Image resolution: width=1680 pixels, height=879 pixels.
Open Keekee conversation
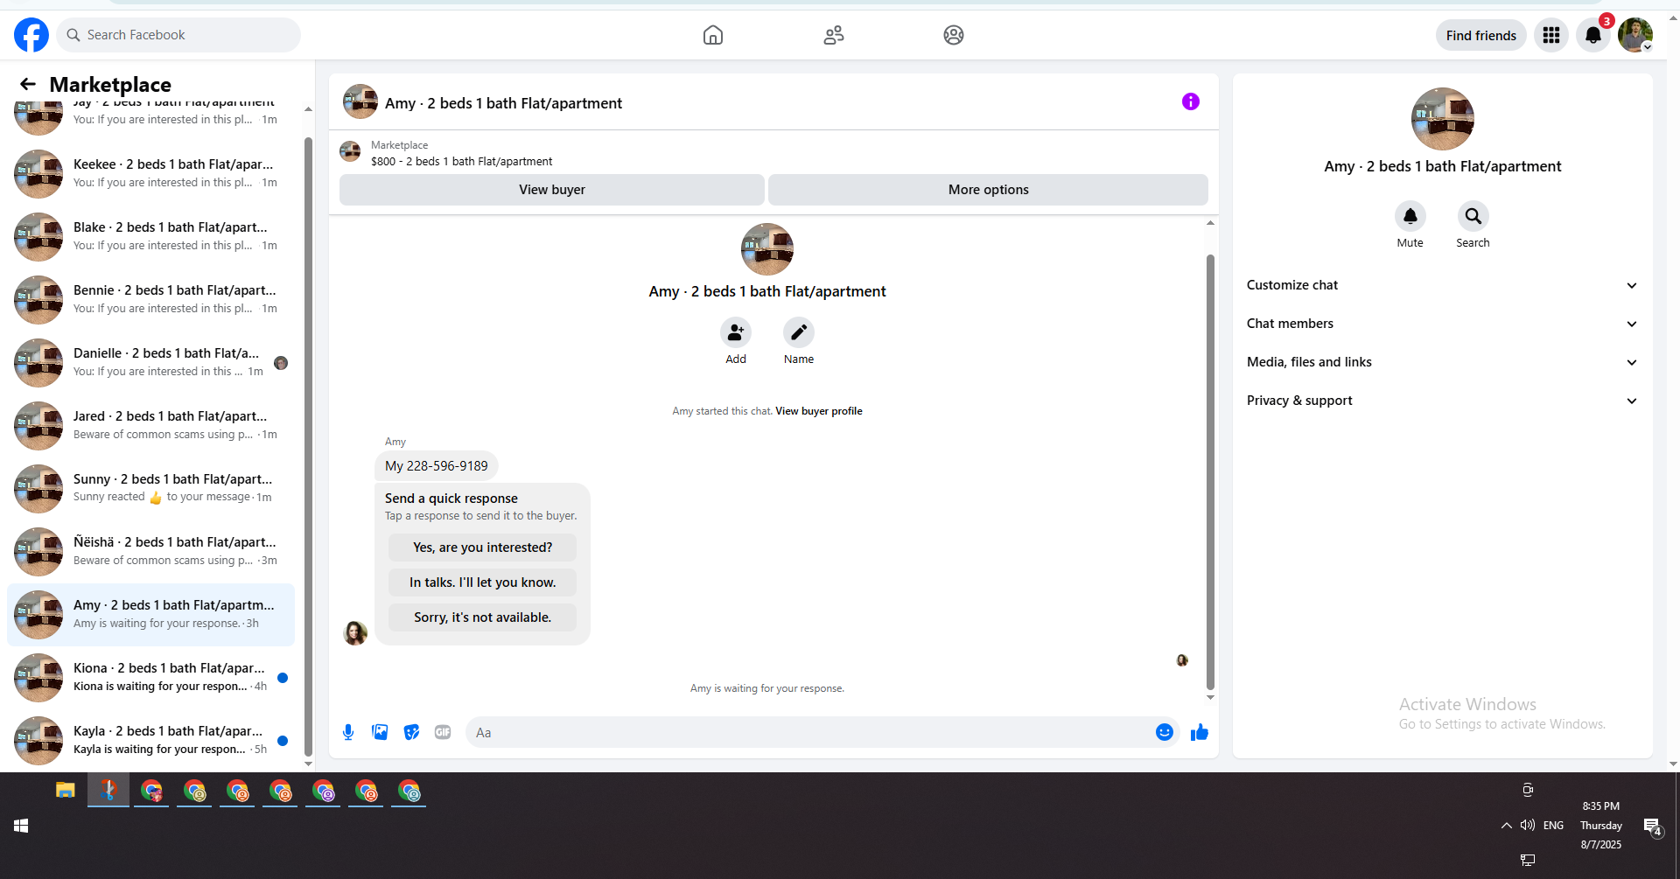(150, 173)
